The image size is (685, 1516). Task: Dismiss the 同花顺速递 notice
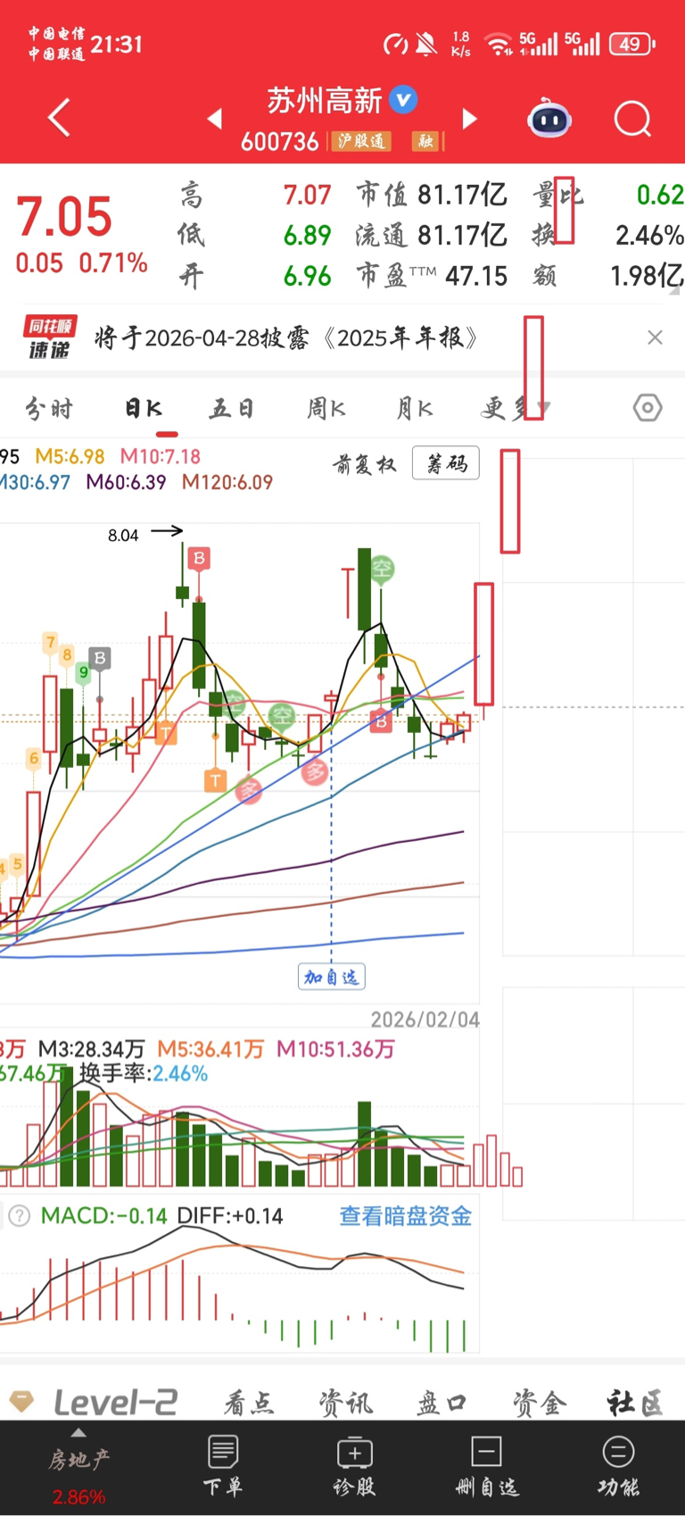655,337
